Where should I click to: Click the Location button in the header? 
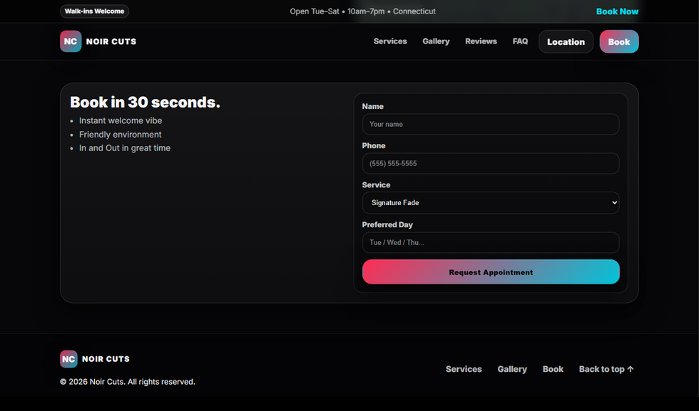tap(566, 41)
